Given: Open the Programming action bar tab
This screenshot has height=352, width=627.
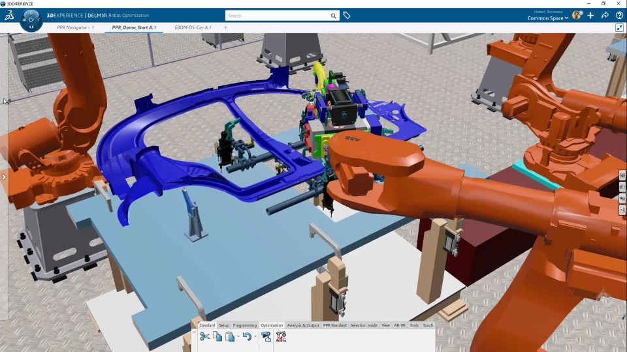Looking at the screenshot, I should point(245,325).
